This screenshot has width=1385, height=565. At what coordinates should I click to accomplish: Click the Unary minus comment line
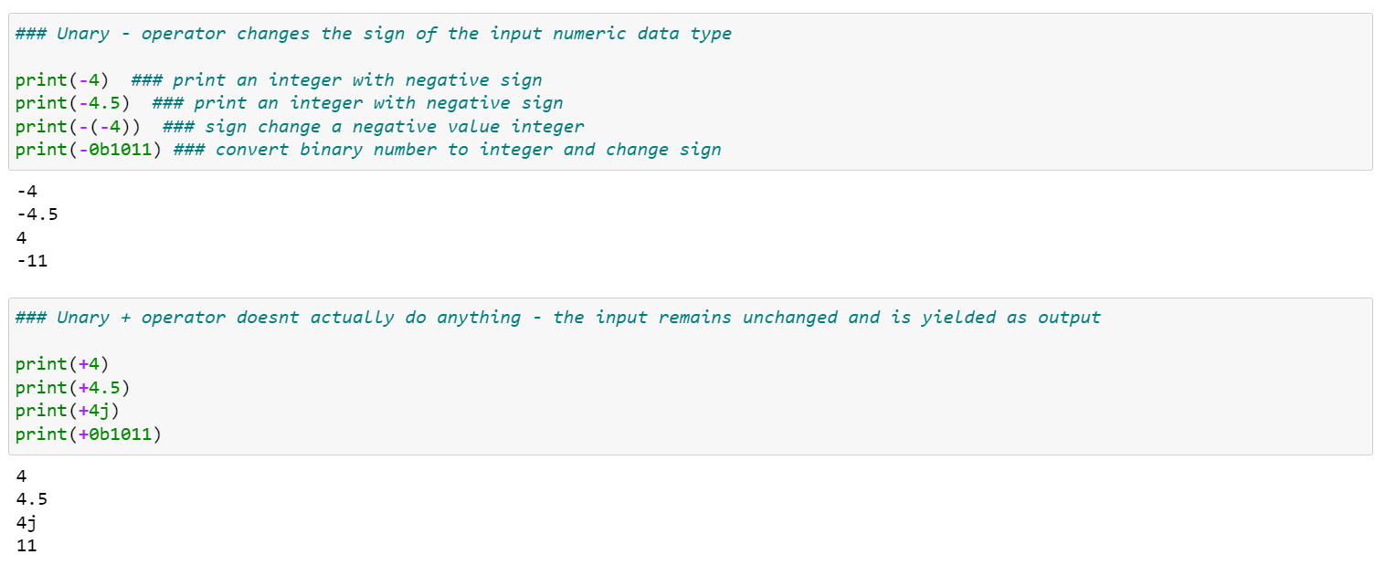click(x=374, y=34)
